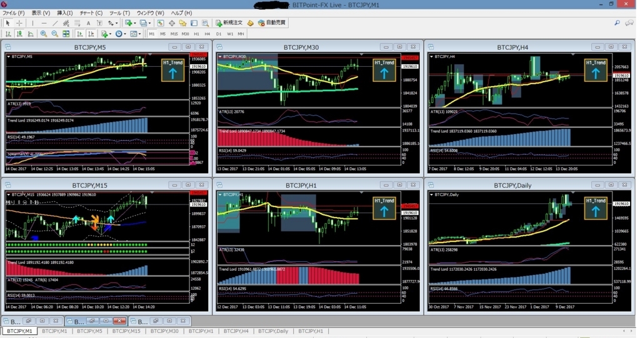The width and height of the screenshot is (640, 338).
Task: Select the equidistant channel tool
Action: (x=66, y=23)
